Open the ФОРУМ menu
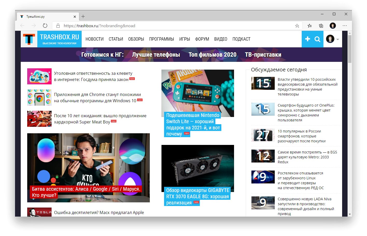The height and width of the screenshot is (236, 367). click(202, 39)
